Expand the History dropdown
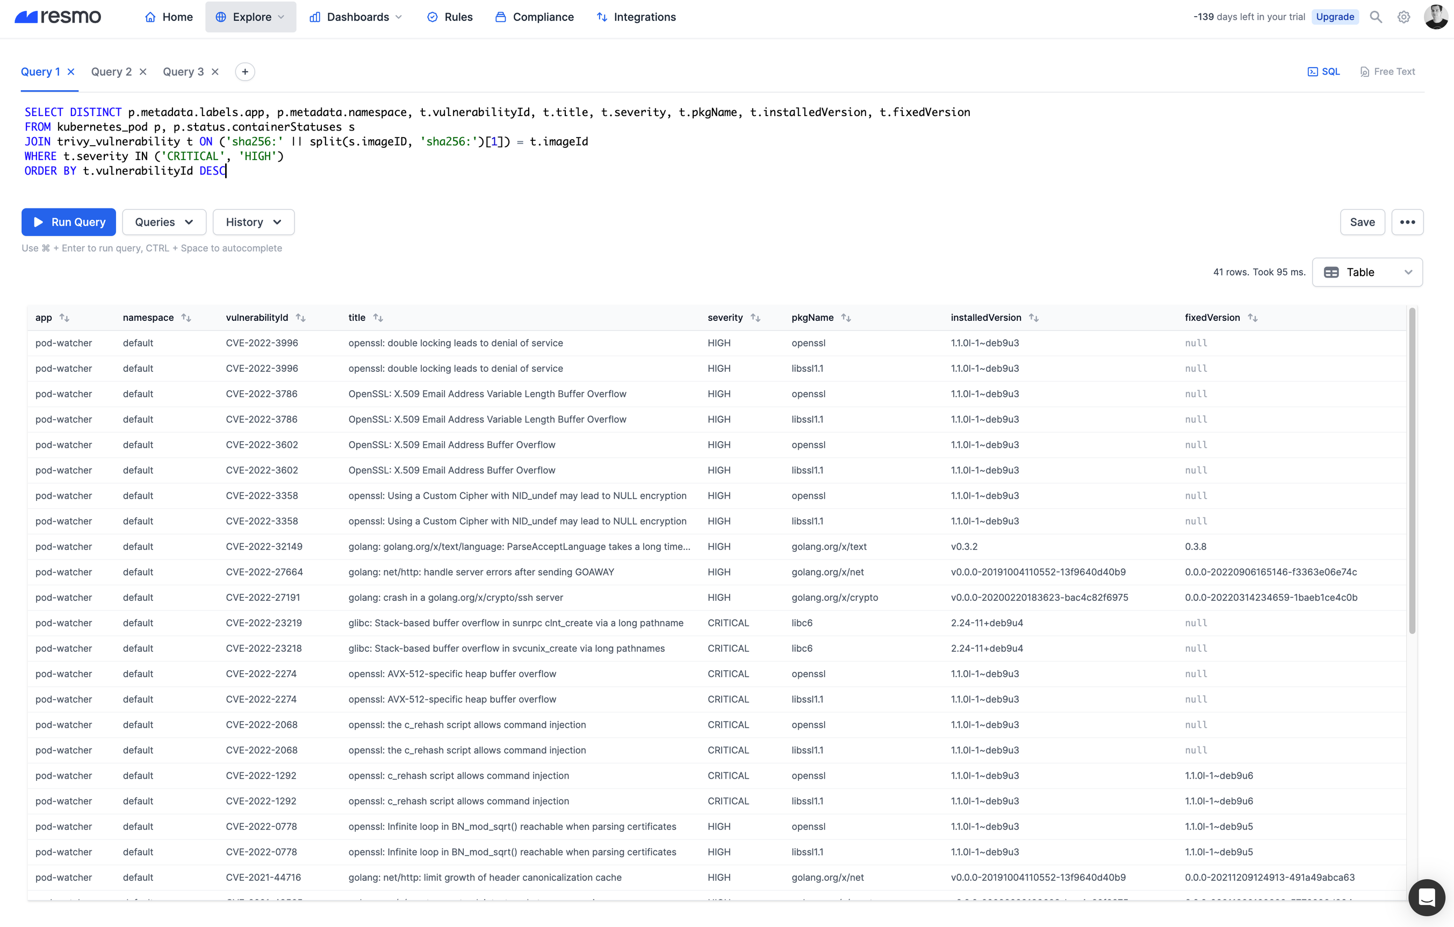This screenshot has width=1454, height=927. pos(253,222)
